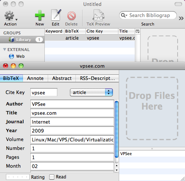Set rating in the Rating dots control
This screenshot has width=185, height=181.
tap(18, 177)
